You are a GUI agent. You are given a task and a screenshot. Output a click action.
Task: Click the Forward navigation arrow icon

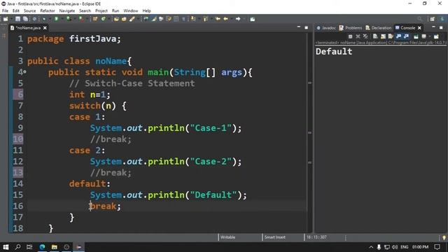coord(238,19)
